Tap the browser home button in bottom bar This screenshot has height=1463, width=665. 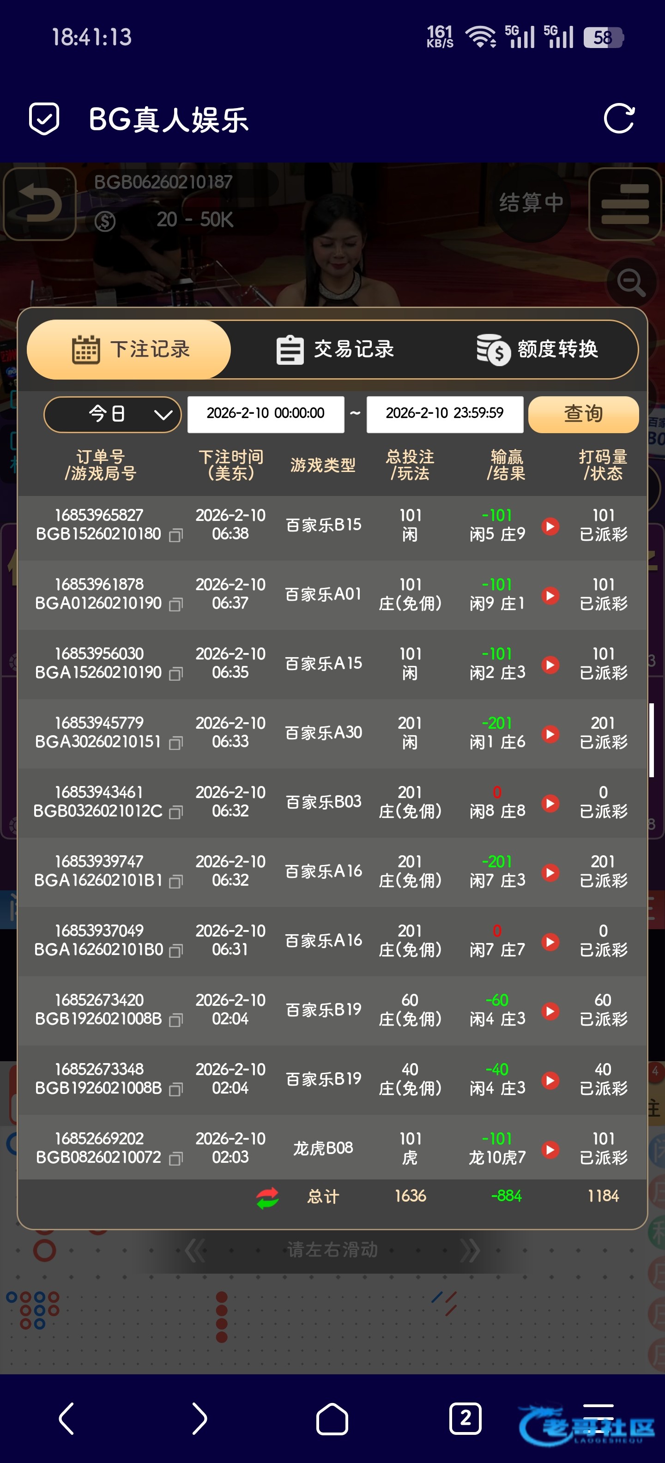click(x=332, y=1418)
